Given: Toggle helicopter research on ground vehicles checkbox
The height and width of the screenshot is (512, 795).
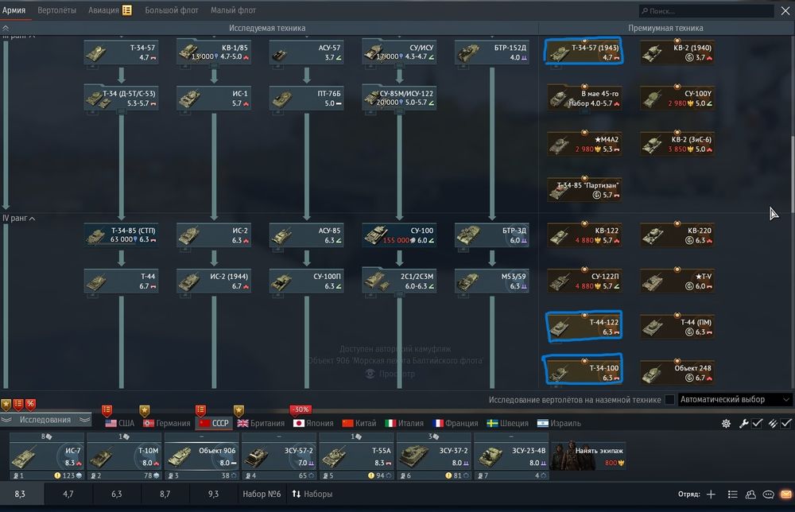Looking at the screenshot, I should [669, 399].
